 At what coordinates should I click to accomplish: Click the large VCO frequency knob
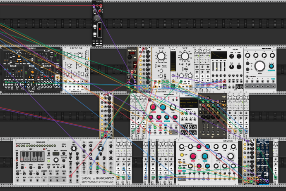pyautogui.click(x=161, y=56)
